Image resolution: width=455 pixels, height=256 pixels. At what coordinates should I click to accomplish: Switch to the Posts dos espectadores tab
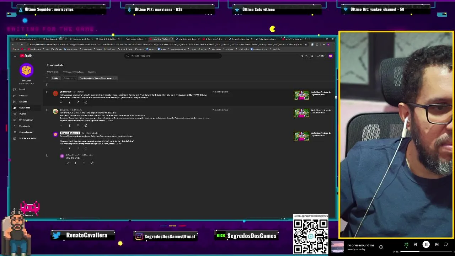[x=73, y=72]
